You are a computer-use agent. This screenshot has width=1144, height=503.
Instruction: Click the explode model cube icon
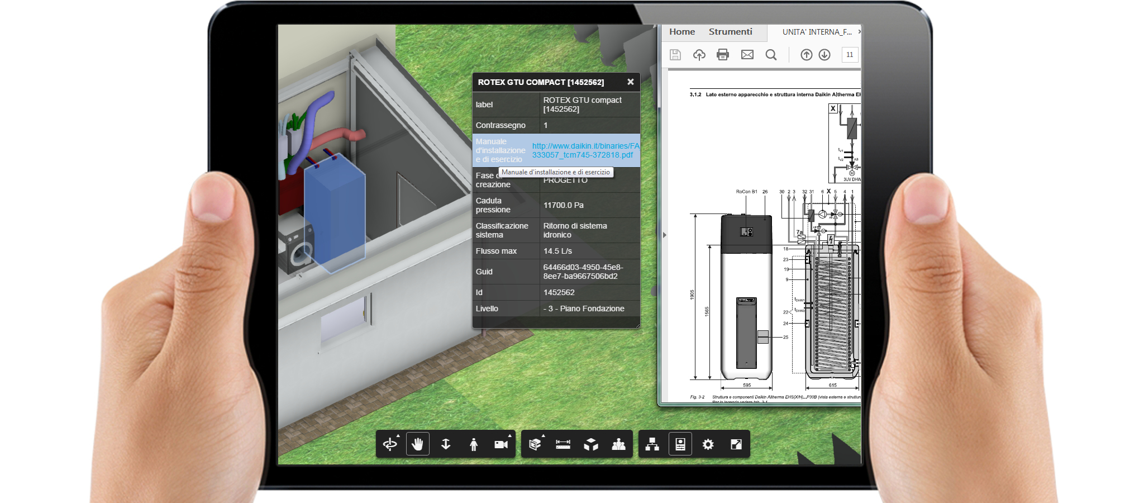tap(591, 444)
